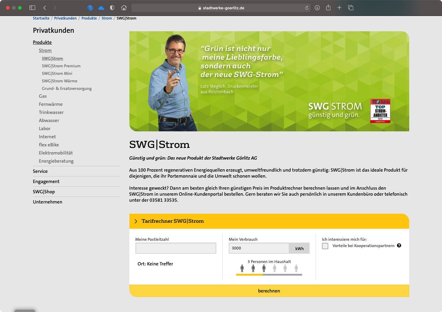Go to the home page icon
The image size is (442, 312).
click(x=124, y=8)
